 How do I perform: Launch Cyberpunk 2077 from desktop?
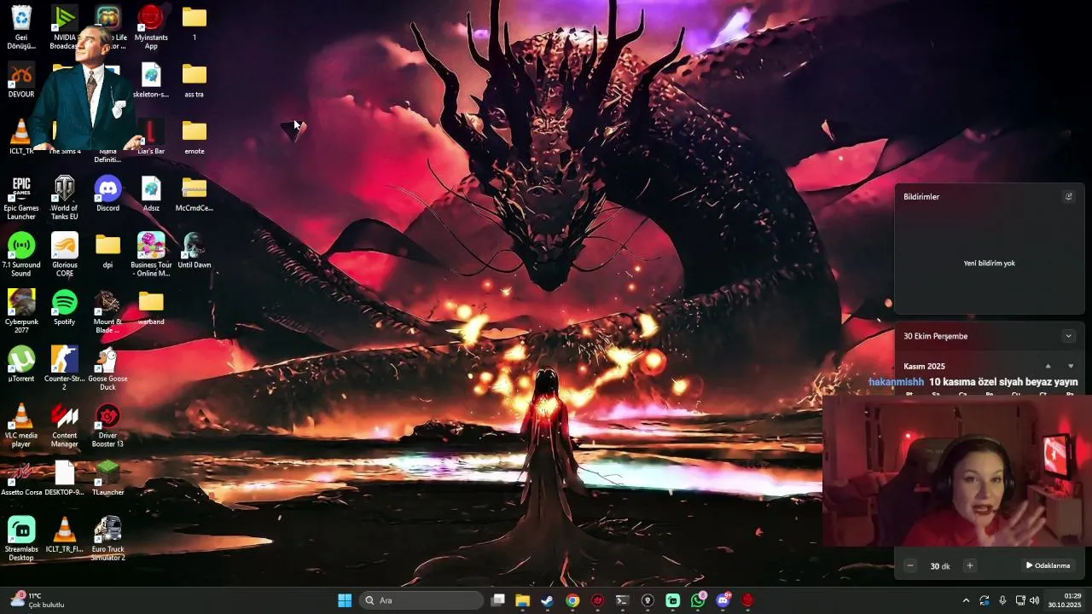coord(21,311)
